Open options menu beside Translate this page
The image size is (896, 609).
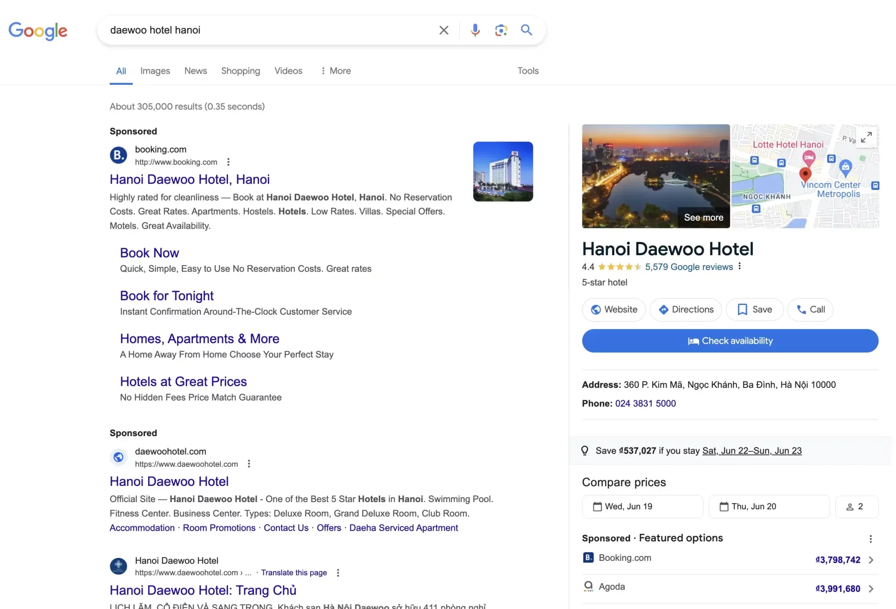click(338, 573)
